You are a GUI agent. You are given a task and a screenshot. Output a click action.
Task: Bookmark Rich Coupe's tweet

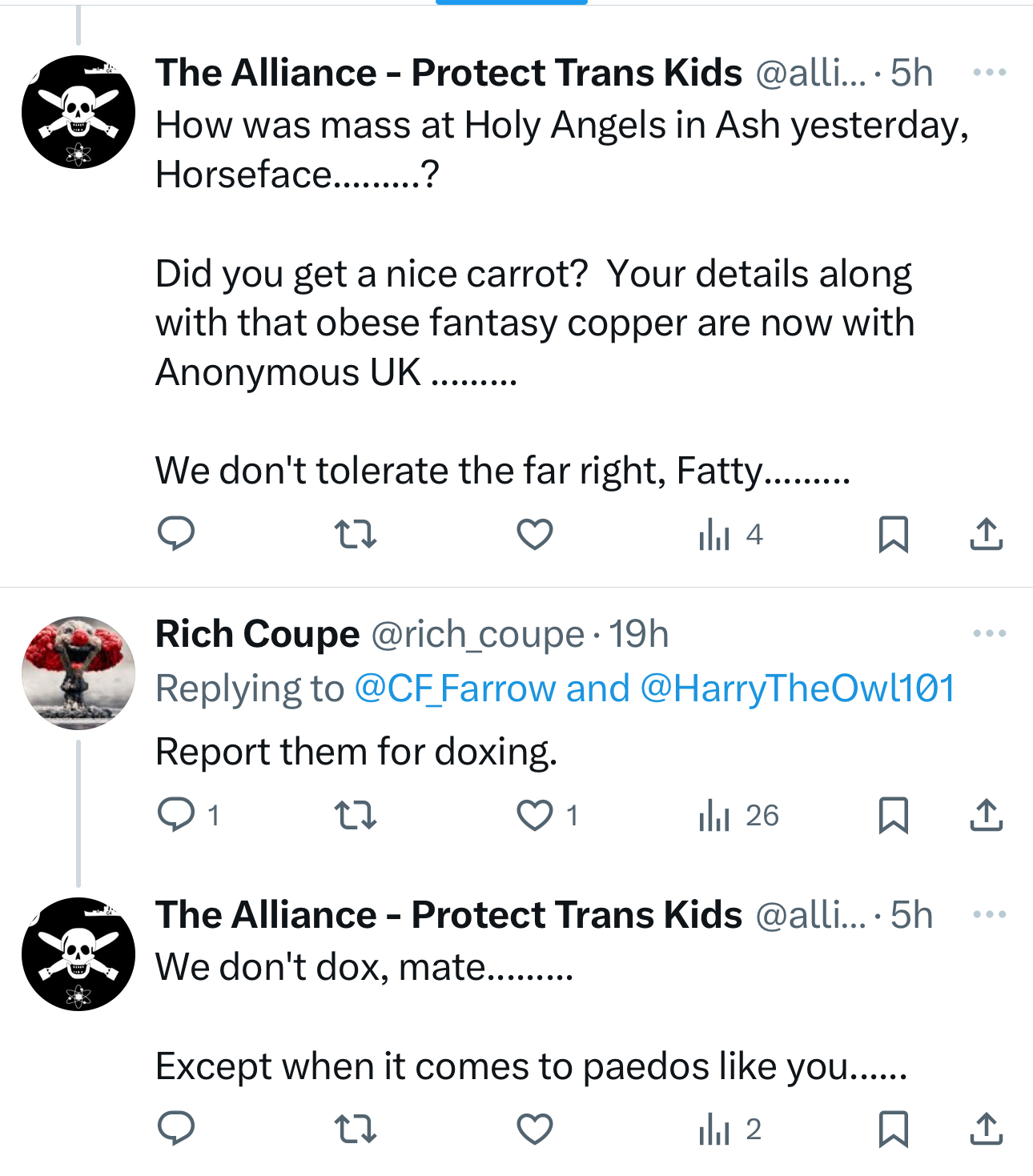tap(893, 815)
